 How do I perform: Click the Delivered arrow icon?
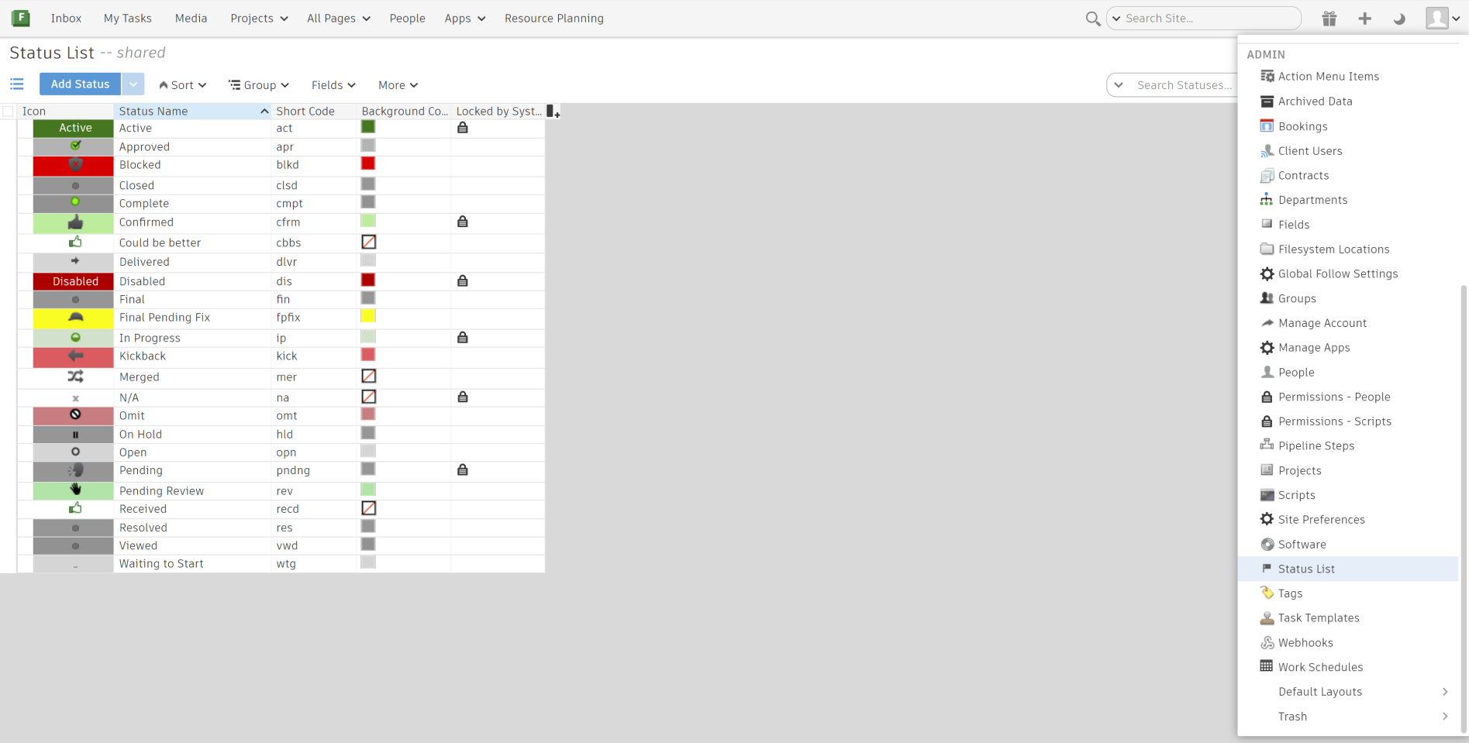[x=75, y=261]
